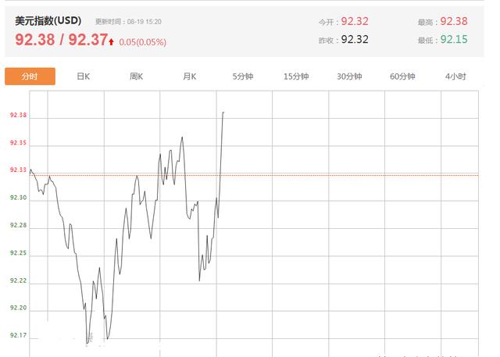
Task: Click the 昨收 previous close value
Action: click(x=355, y=39)
